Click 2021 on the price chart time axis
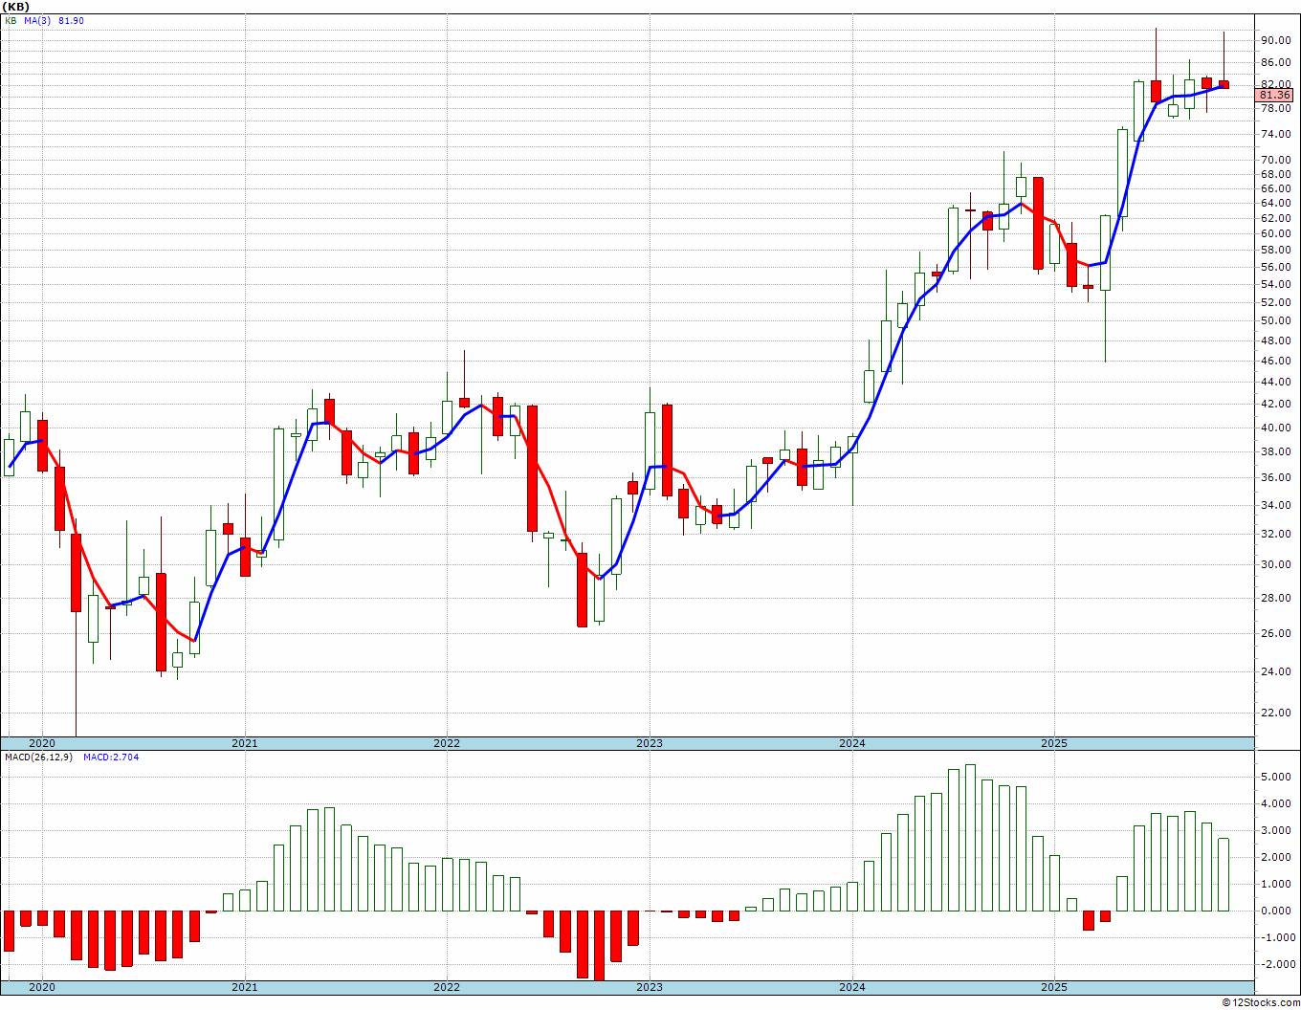Viewport: 1301px width, 1010px height. pos(244,743)
